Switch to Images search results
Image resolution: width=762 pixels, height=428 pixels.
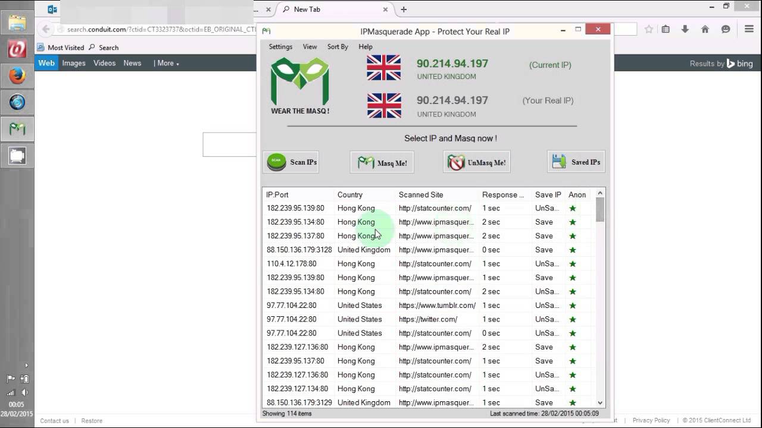(x=74, y=63)
